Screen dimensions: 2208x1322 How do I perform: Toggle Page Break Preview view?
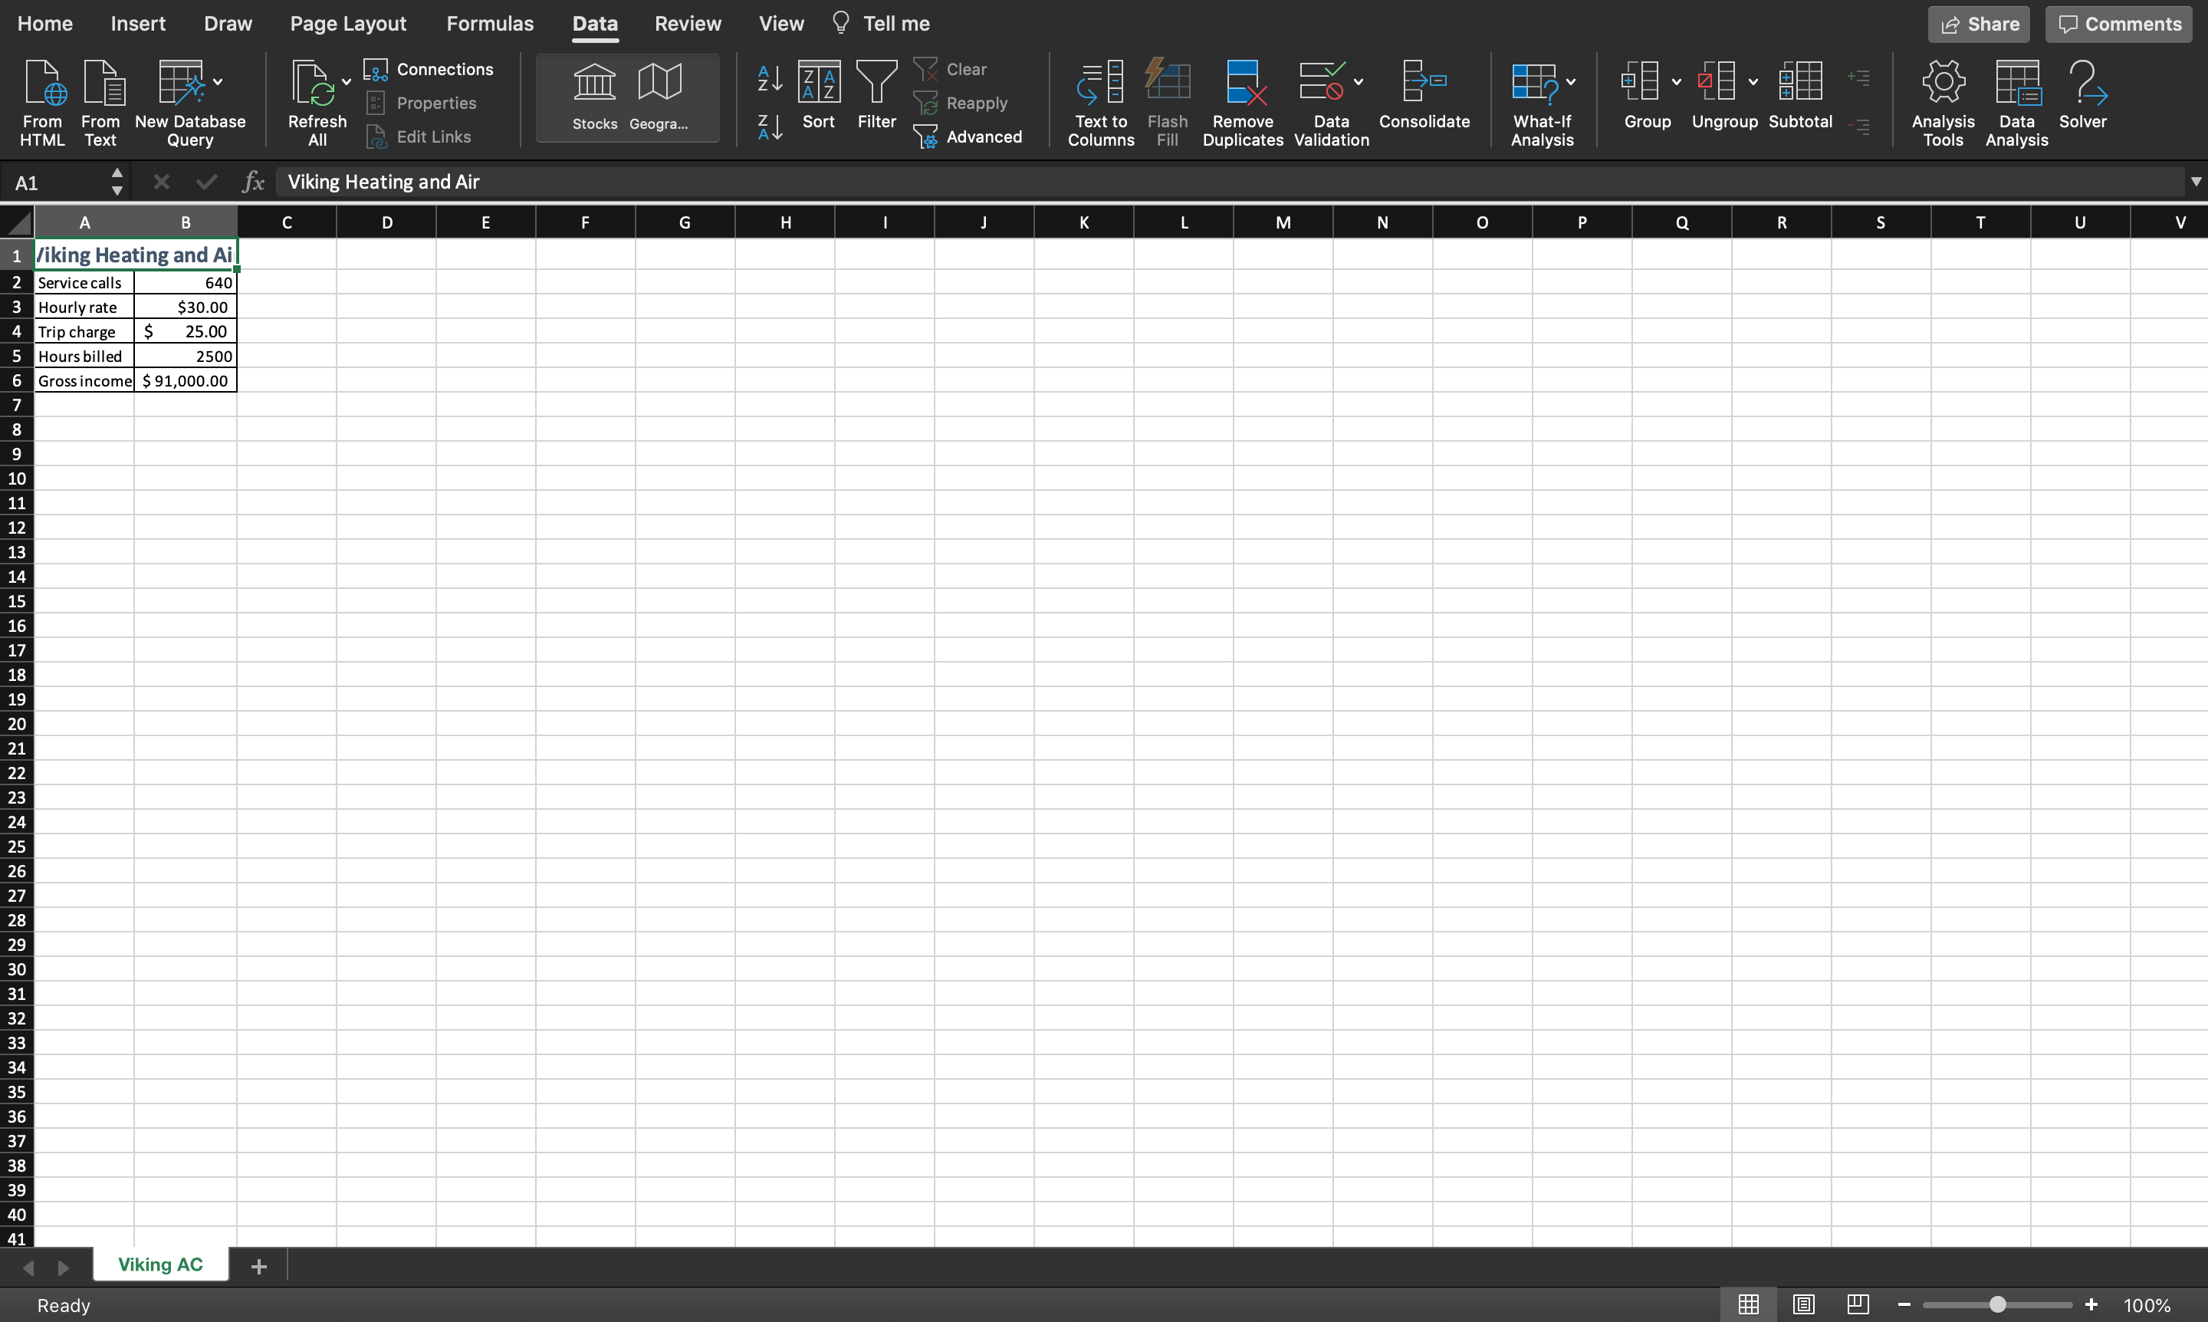click(x=1858, y=1304)
